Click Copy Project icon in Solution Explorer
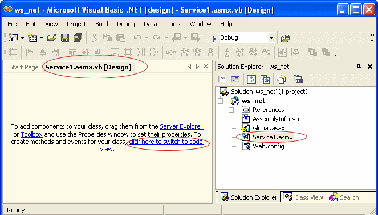This screenshot has width=378, height=215. (265, 79)
